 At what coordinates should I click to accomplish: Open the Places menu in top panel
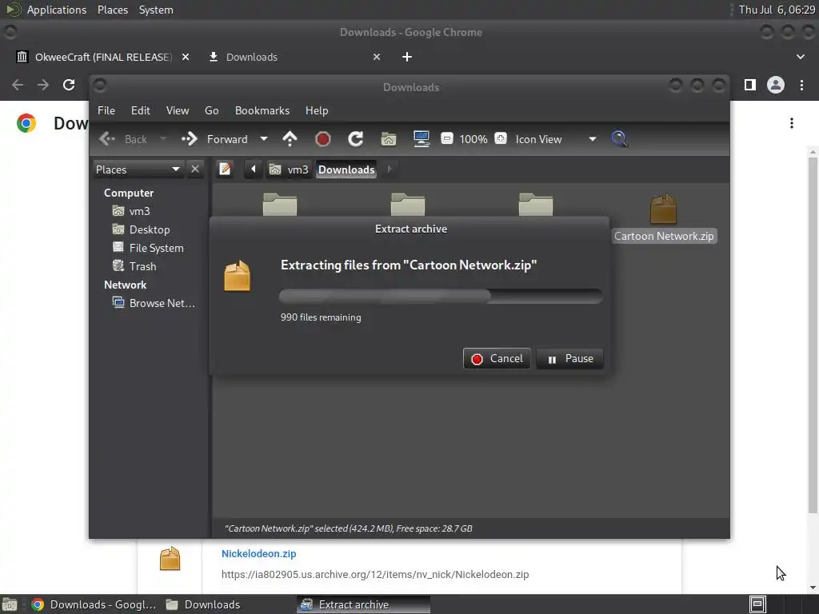(112, 10)
